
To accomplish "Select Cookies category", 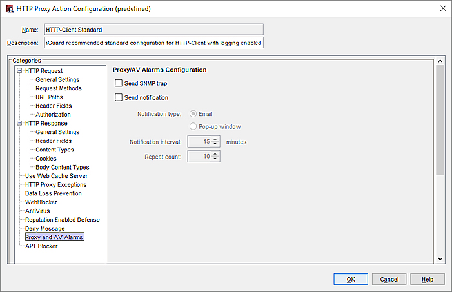I will (46, 159).
